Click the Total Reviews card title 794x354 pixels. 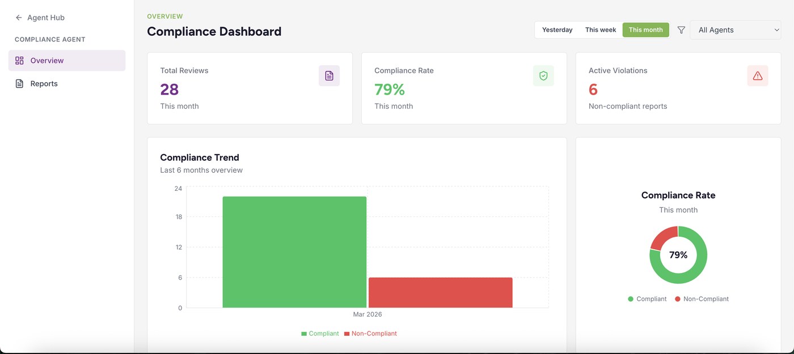(184, 71)
